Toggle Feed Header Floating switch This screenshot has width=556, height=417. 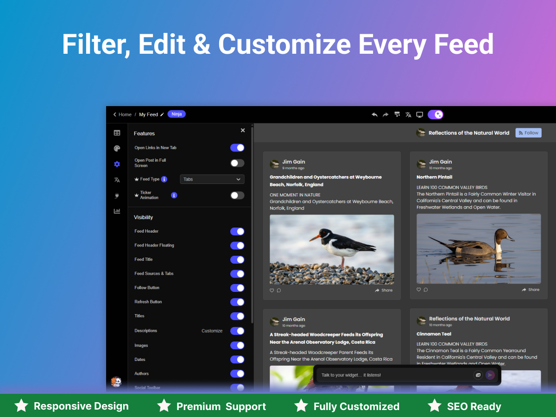237,246
